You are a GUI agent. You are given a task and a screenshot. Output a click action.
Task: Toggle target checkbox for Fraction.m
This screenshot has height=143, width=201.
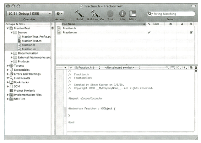point(191,32)
